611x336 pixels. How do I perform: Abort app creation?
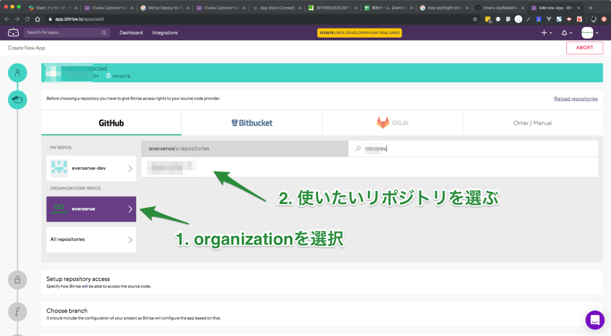pyautogui.click(x=585, y=48)
